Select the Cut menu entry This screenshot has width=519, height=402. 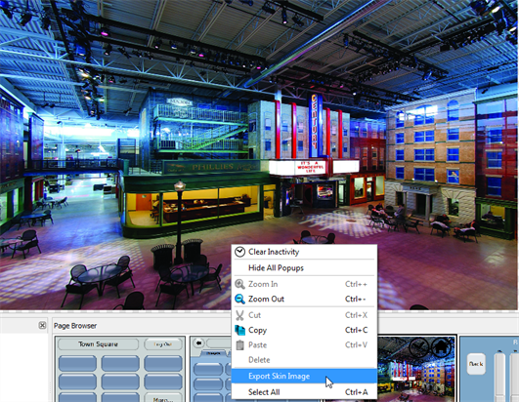pyautogui.click(x=304, y=315)
